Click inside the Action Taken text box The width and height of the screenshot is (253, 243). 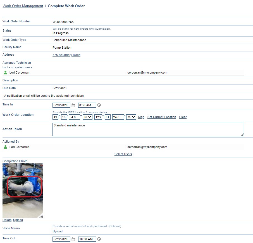click(x=148, y=129)
